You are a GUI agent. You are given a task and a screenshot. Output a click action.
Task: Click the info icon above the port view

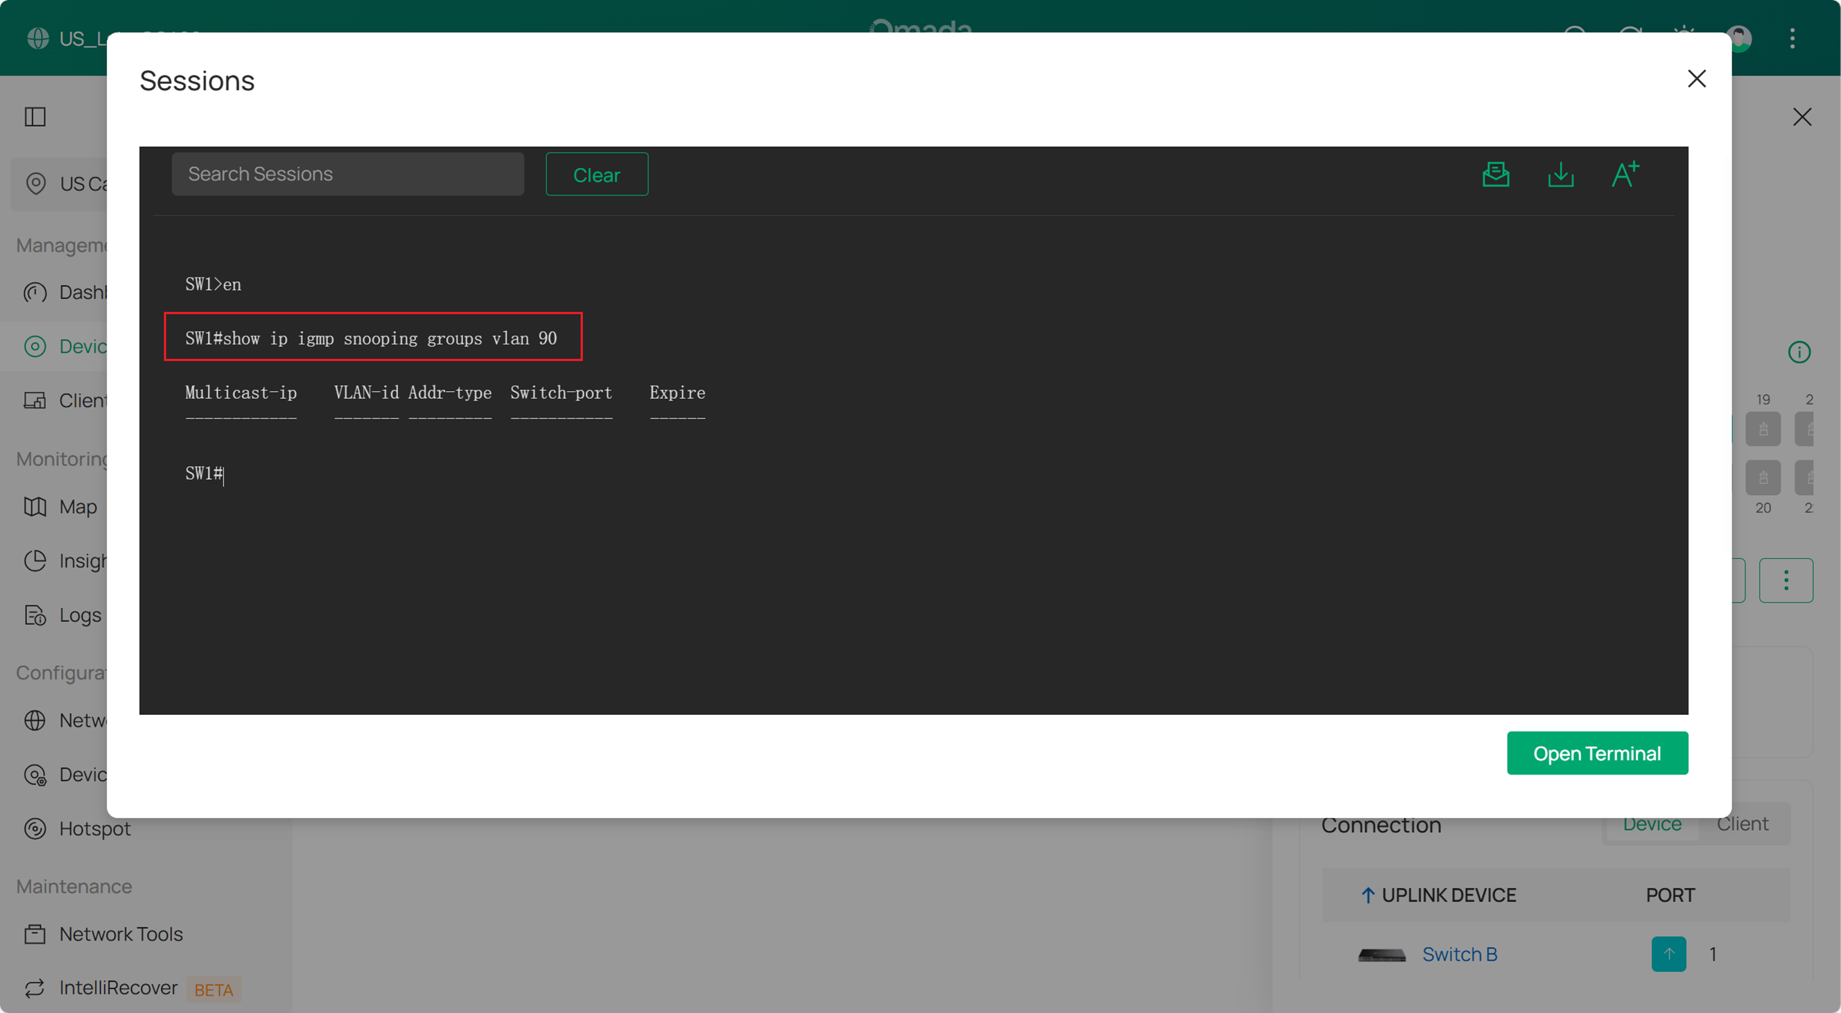coord(1800,352)
